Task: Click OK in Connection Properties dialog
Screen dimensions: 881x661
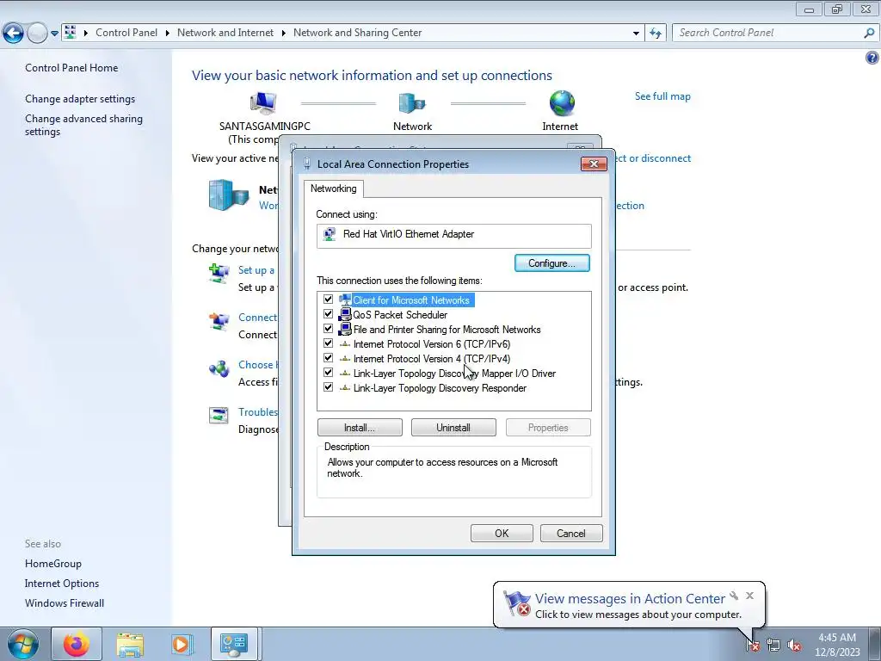Action: pos(502,534)
